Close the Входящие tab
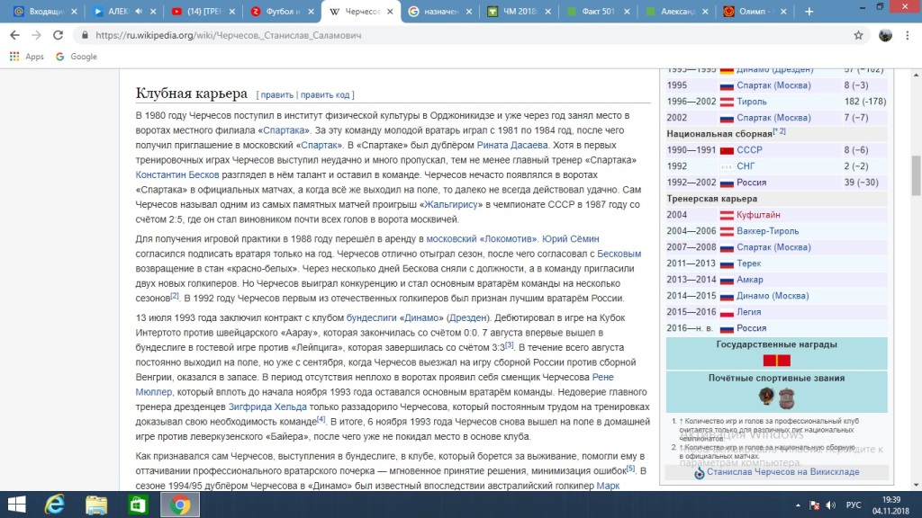This screenshot has width=922, height=518. point(74,11)
